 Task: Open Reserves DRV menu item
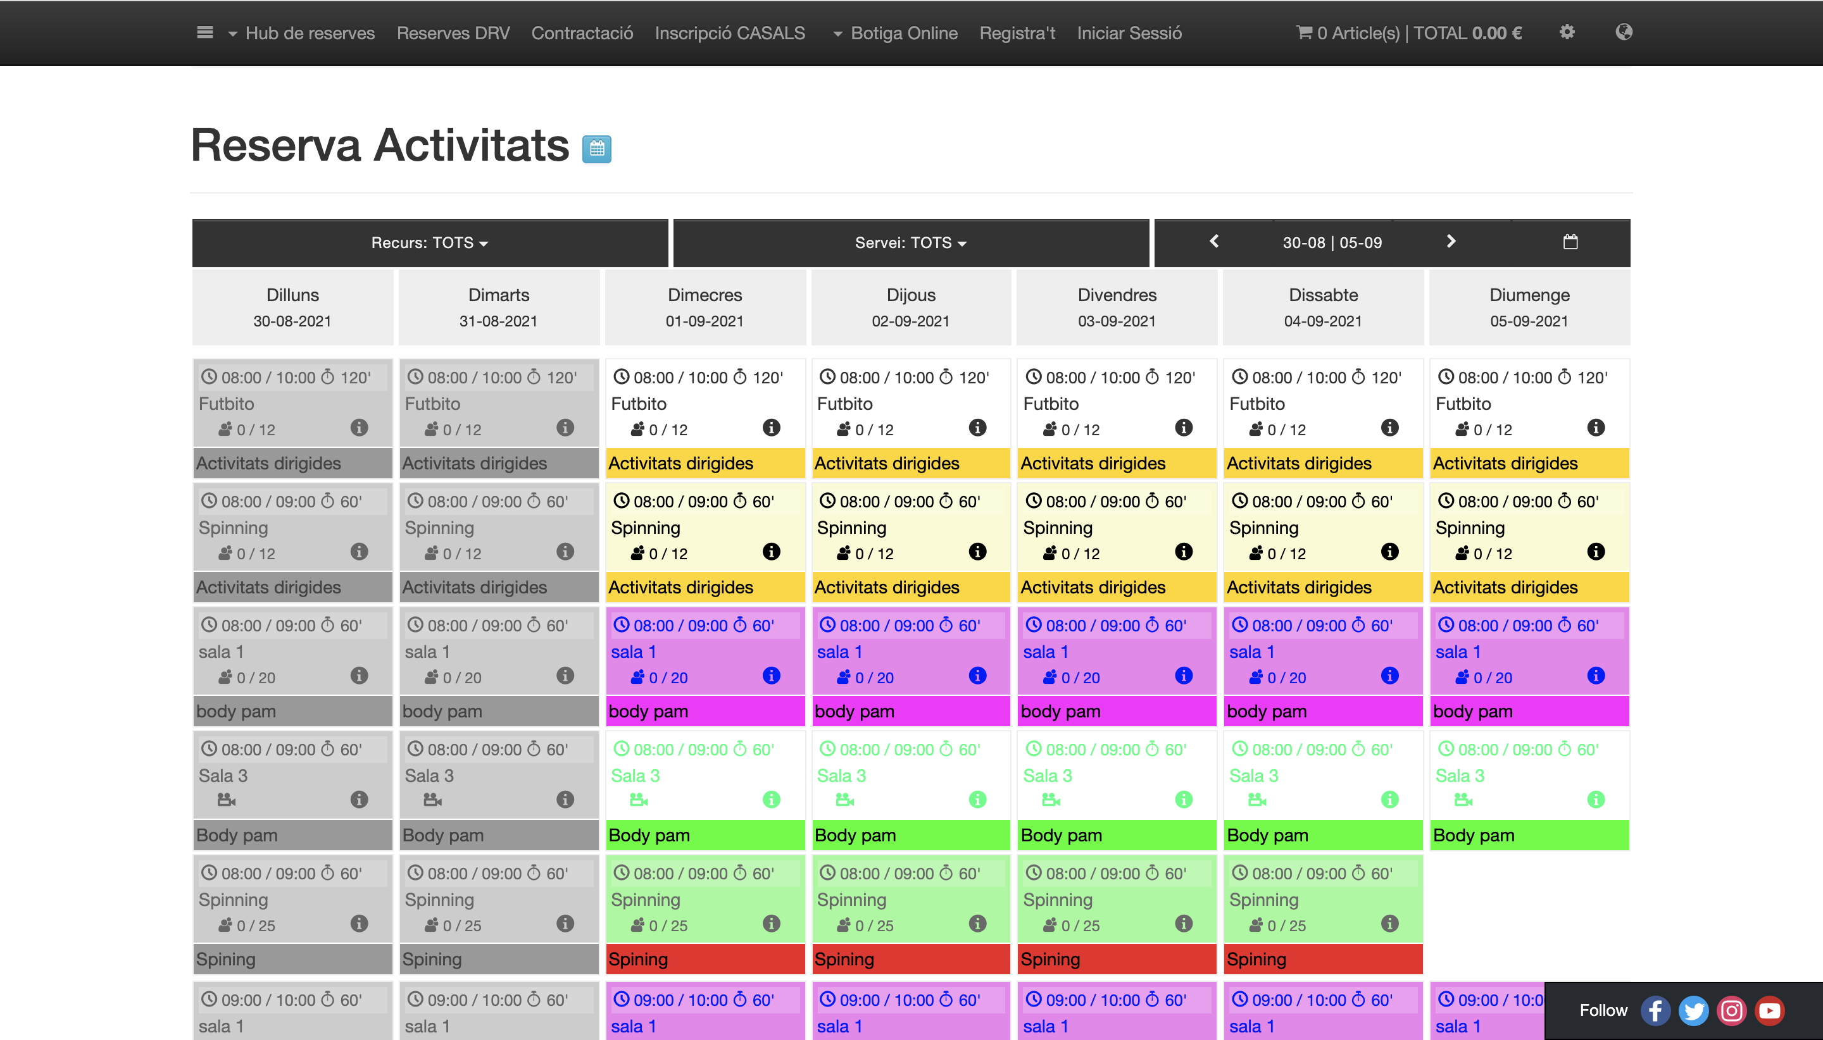453,33
